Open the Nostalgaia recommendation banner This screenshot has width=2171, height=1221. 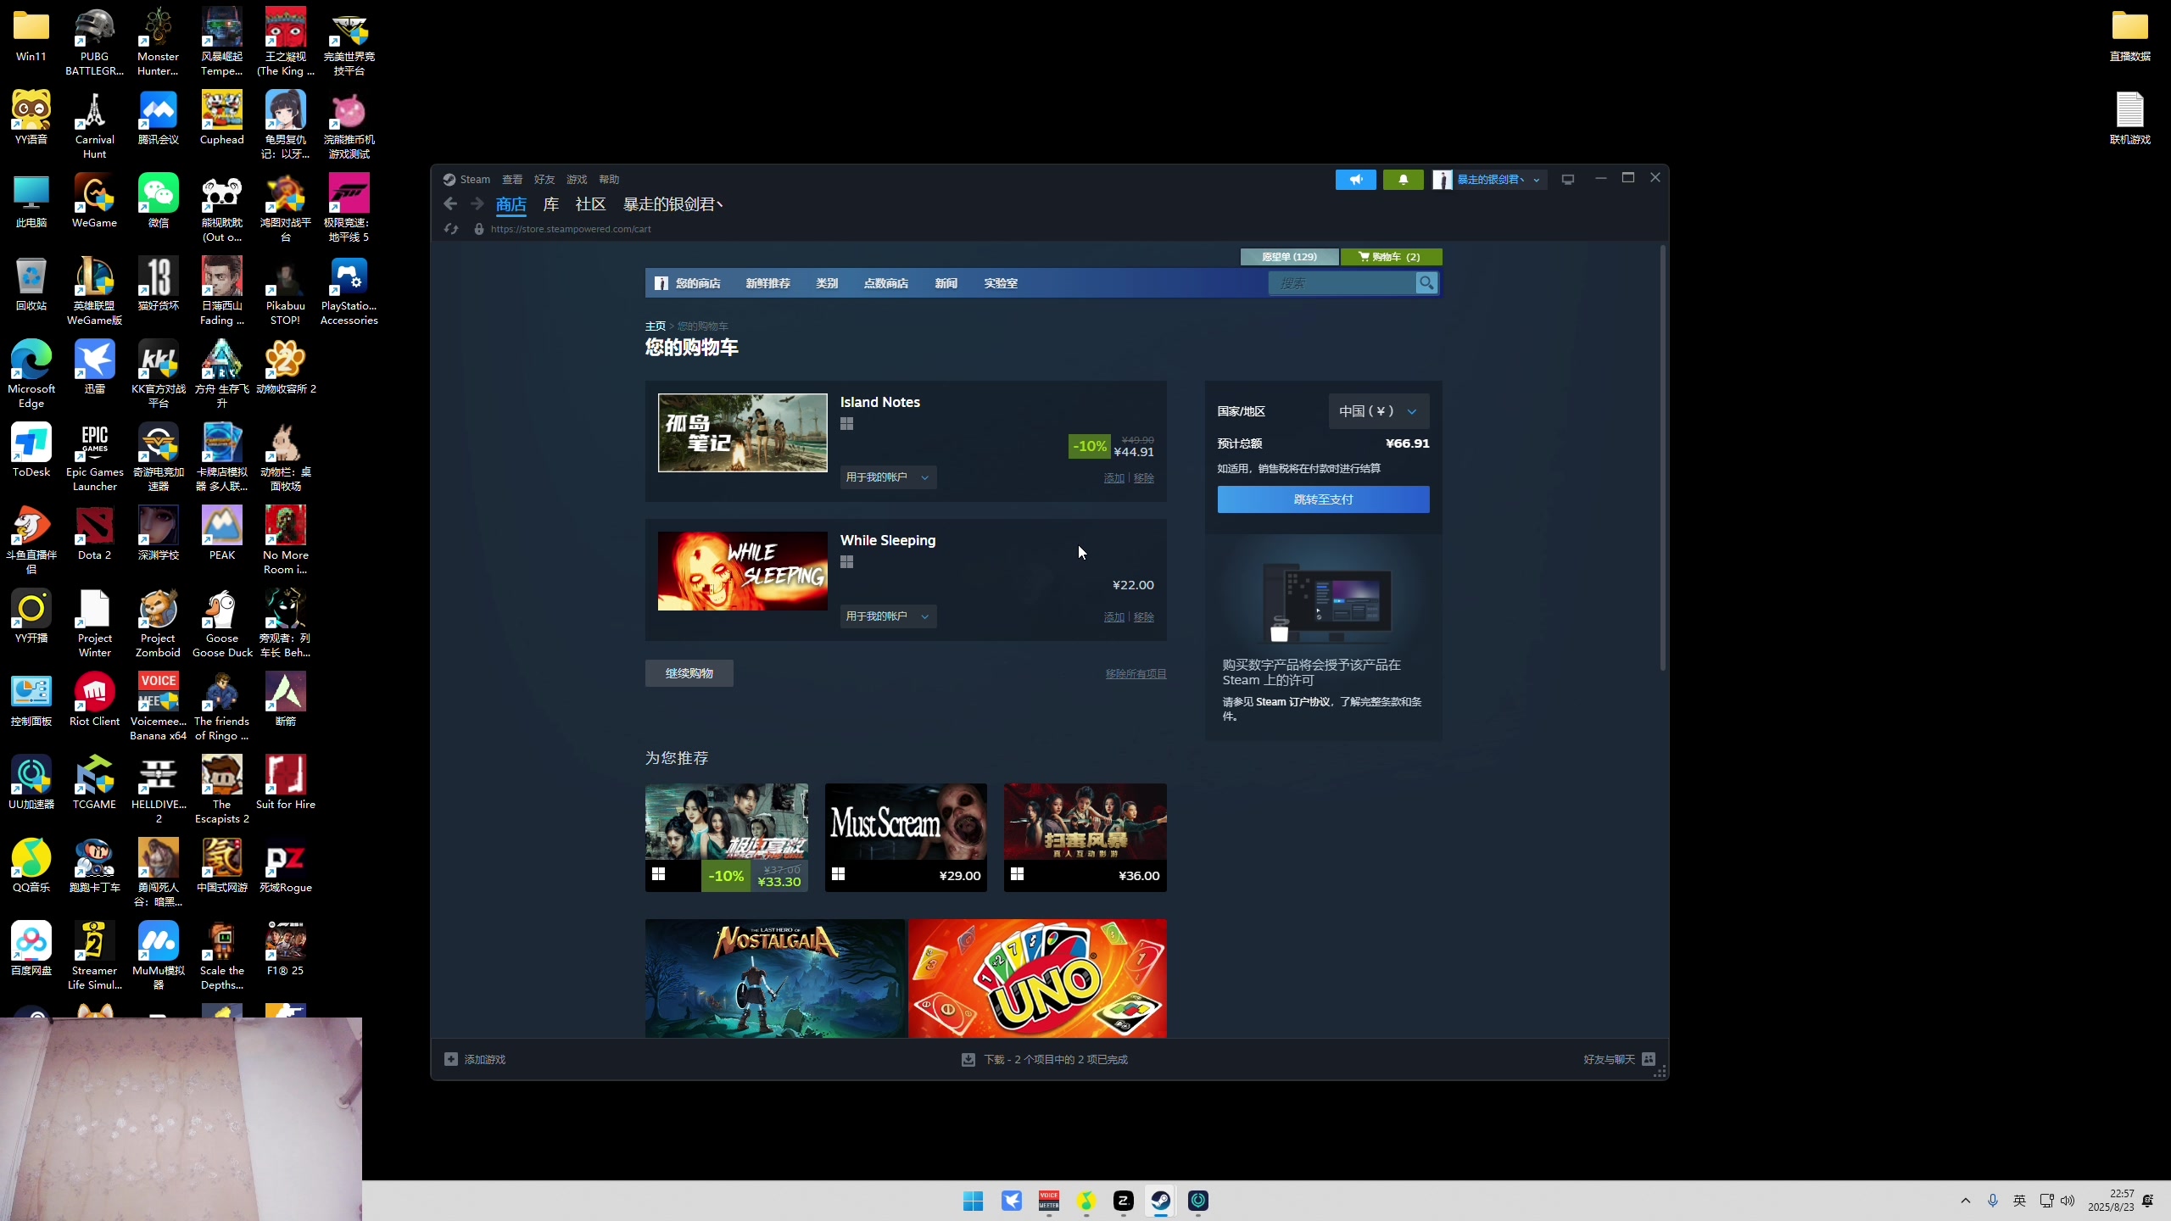(x=775, y=978)
